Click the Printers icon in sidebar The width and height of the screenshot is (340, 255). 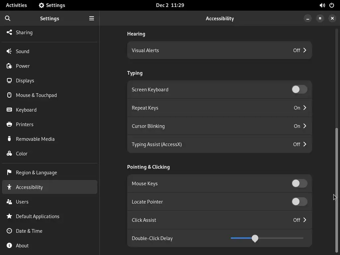coord(9,124)
